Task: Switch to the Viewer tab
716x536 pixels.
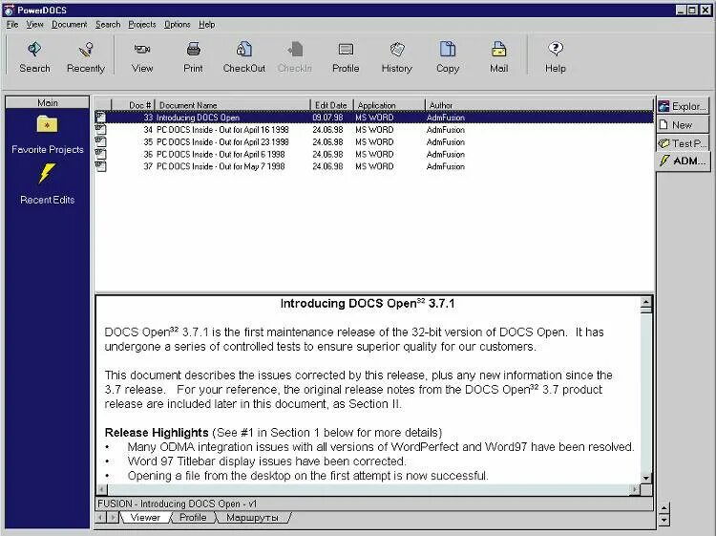Action: 145,518
